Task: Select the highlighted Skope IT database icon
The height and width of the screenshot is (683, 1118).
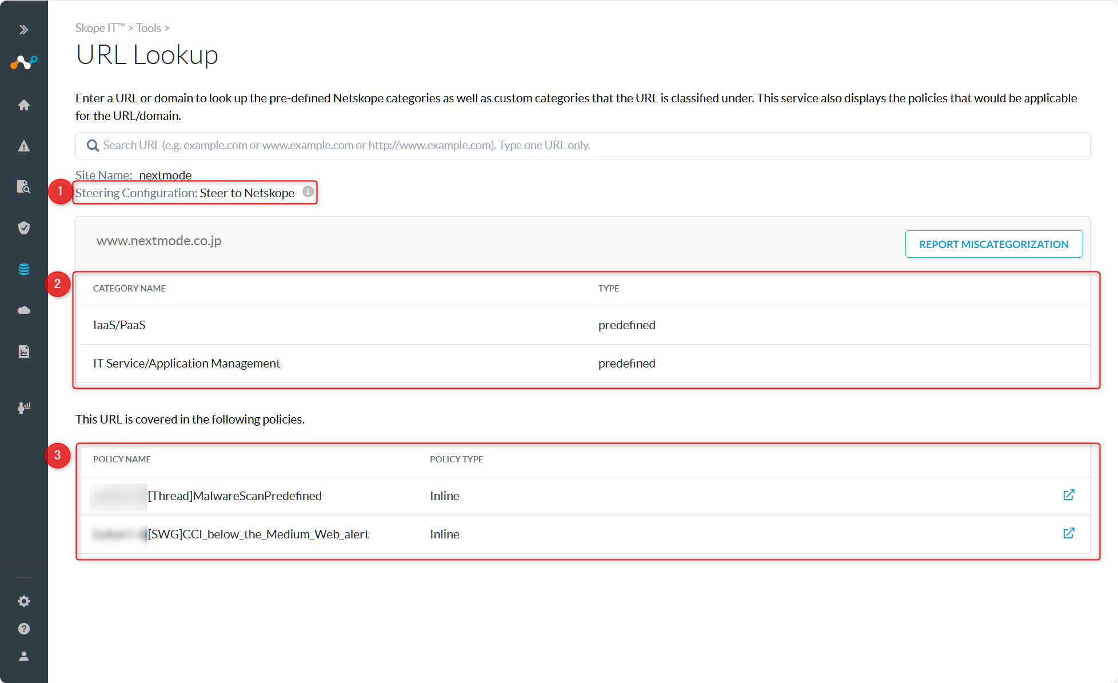Action: click(x=24, y=269)
